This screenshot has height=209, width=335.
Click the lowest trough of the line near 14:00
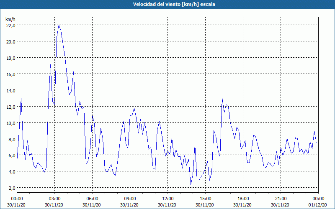tap(191, 184)
